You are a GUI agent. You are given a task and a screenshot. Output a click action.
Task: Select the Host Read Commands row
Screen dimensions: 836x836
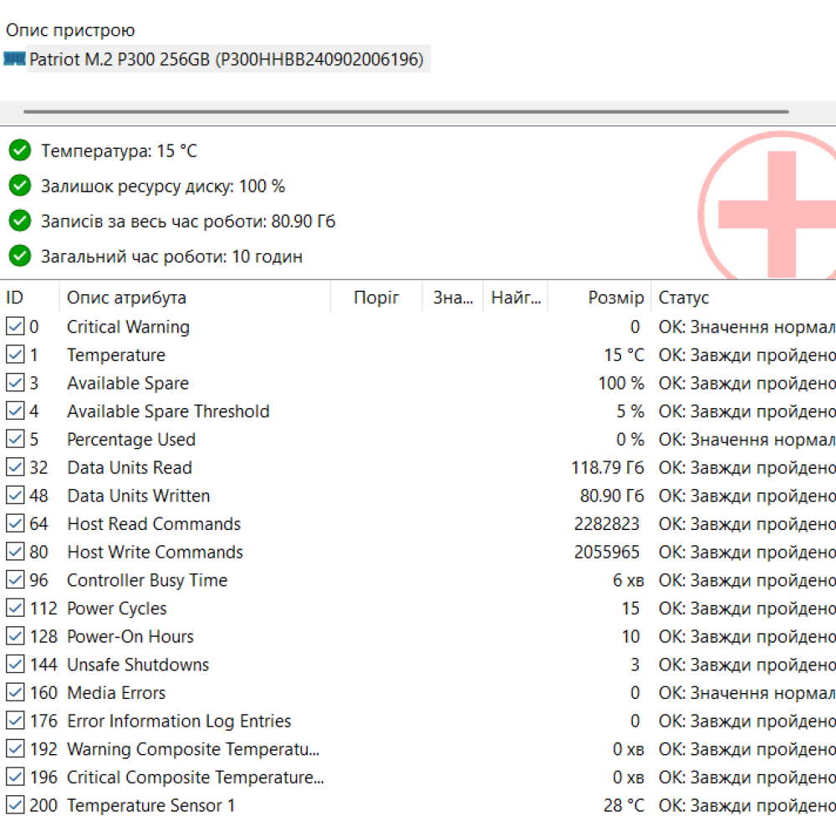pyautogui.click(x=154, y=524)
